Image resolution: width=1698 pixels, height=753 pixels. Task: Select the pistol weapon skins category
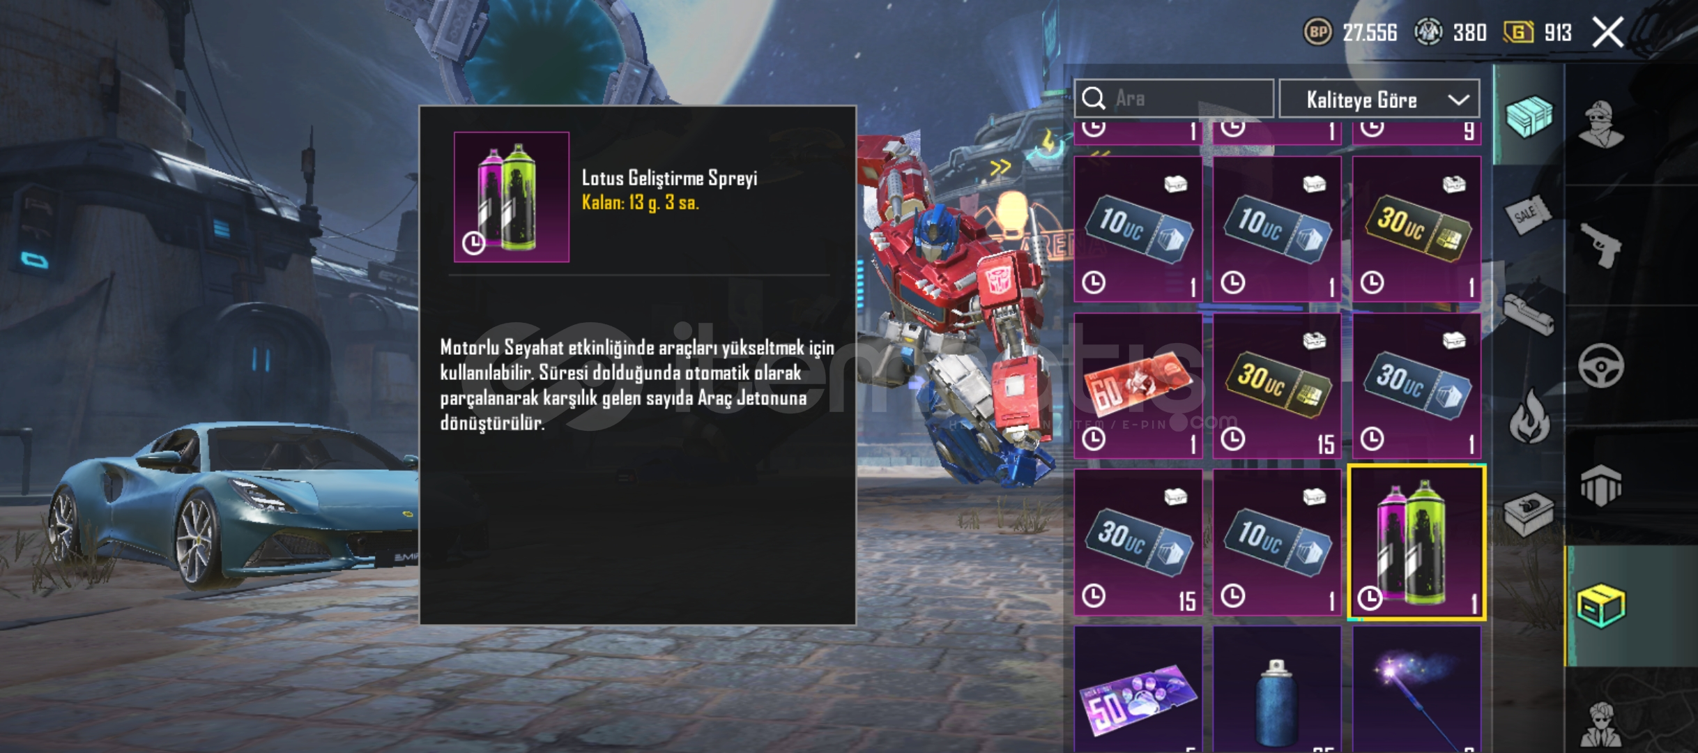(1601, 245)
